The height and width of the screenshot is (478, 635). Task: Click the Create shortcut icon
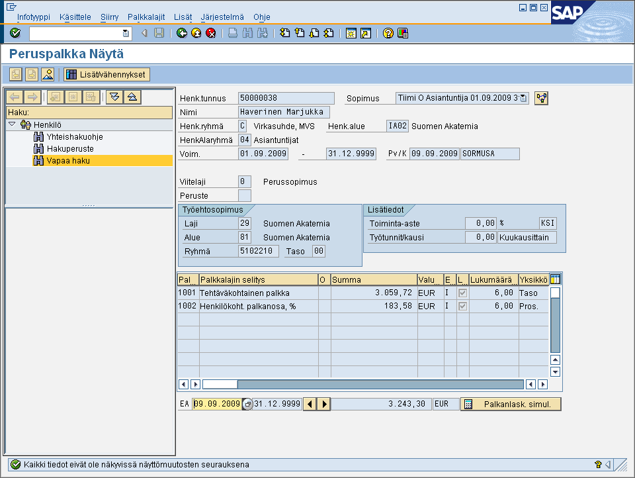click(x=366, y=33)
